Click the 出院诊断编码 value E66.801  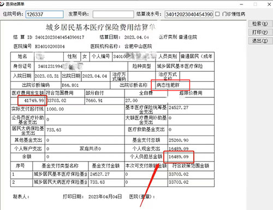point(70,85)
